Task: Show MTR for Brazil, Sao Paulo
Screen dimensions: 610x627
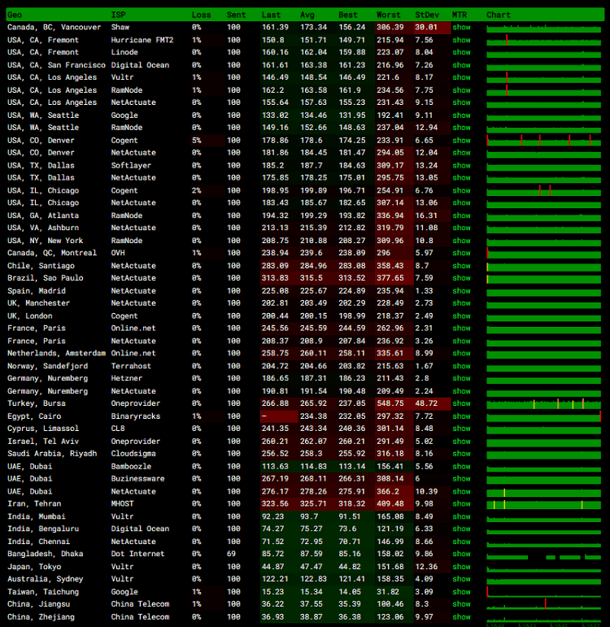Action: click(461, 278)
